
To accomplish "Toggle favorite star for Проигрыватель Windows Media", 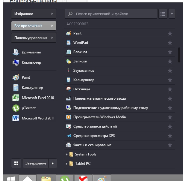I will point(170,117).
